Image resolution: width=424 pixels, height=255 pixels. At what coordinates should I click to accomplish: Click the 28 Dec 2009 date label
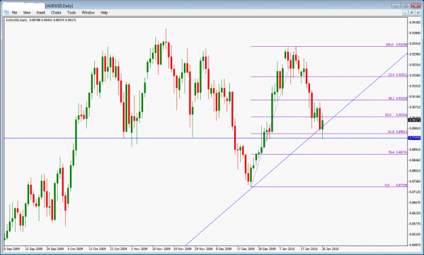click(267, 249)
